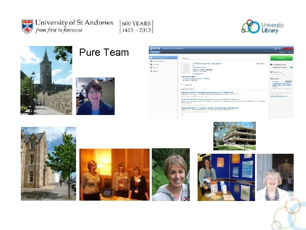Open the second research output title link
Viewport: 306px width, 230px height.
(210, 99)
